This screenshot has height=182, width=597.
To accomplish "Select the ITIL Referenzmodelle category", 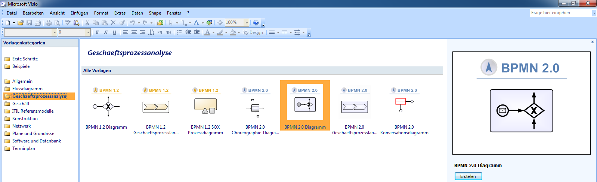I will 33,111.
